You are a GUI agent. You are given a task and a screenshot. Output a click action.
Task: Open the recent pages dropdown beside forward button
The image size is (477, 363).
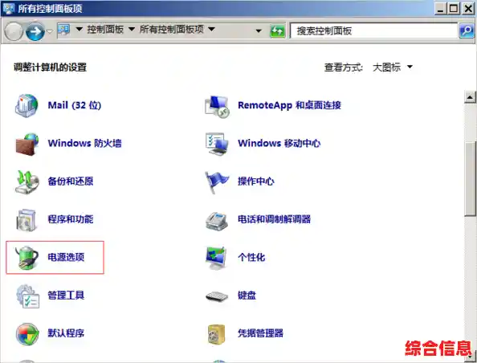tap(50, 31)
